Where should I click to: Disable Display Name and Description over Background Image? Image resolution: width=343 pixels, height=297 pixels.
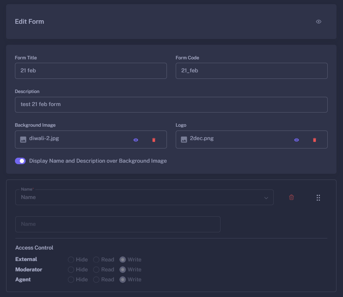click(x=20, y=161)
